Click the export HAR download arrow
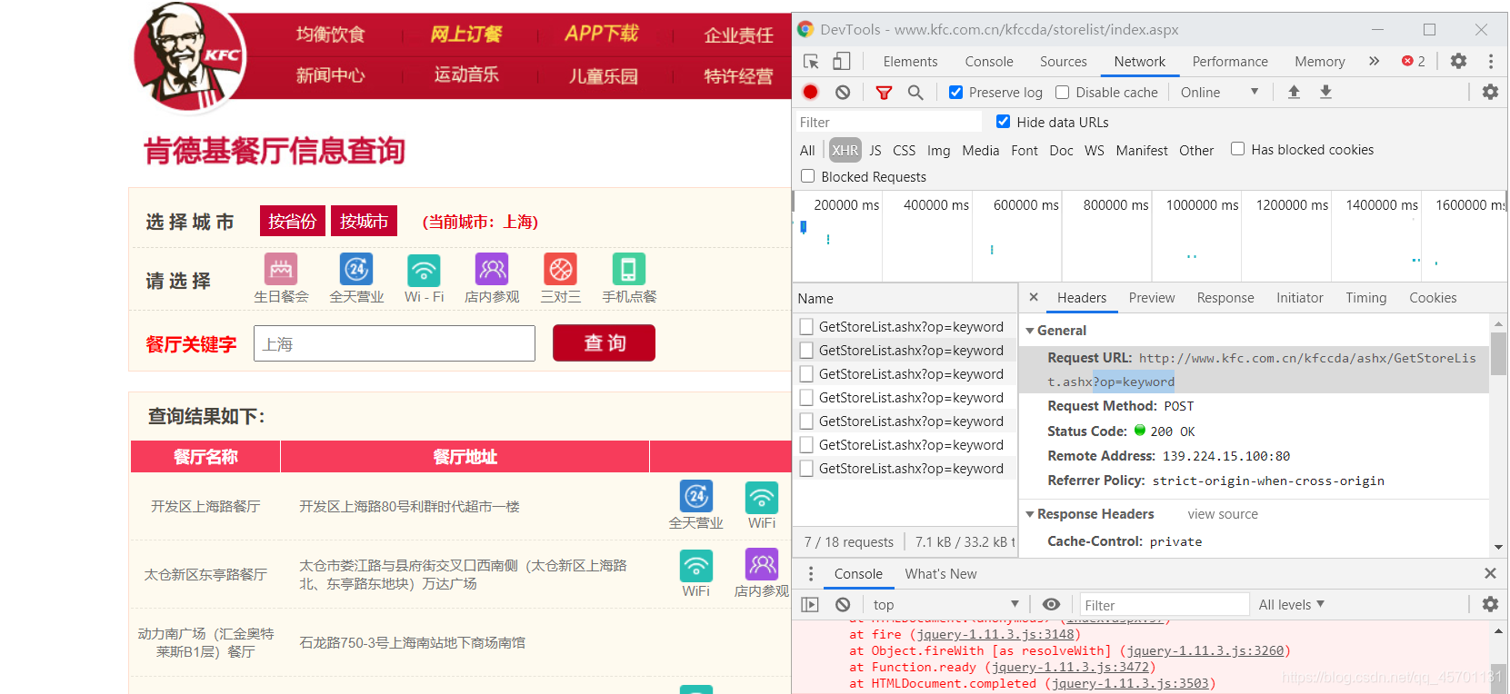The image size is (1510, 694). pyautogui.click(x=1325, y=92)
